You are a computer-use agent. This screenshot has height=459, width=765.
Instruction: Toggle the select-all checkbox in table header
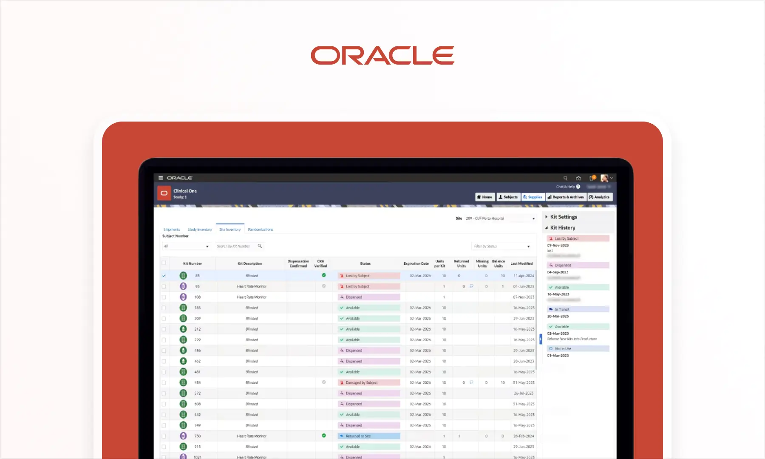click(x=164, y=263)
